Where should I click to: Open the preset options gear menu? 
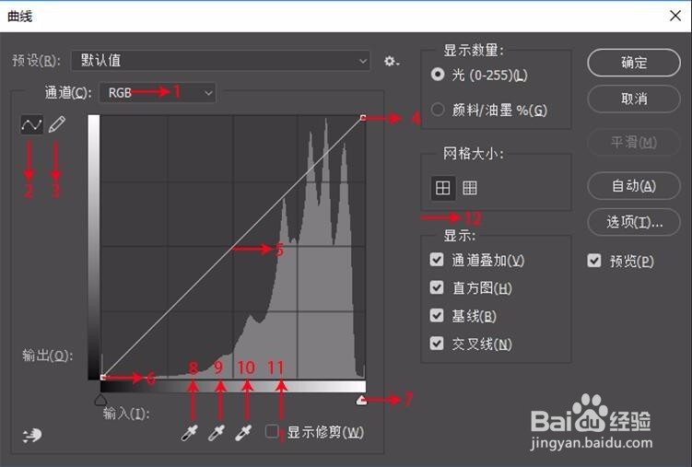pos(391,61)
